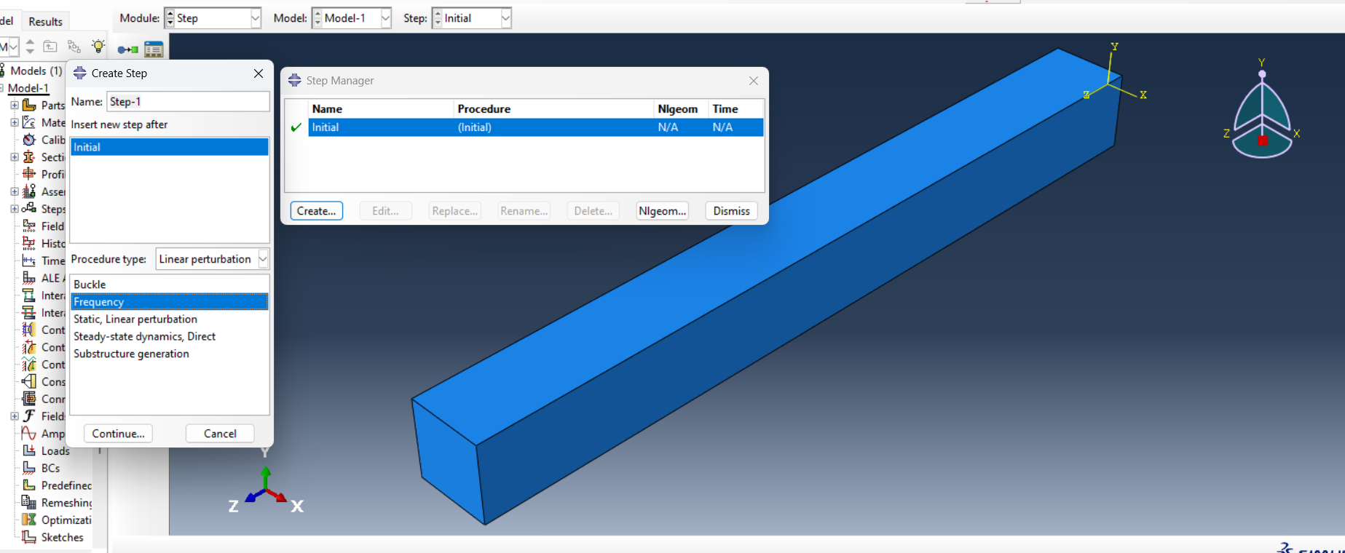The width and height of the screenshot is (1345, 553).
Task: Switch to the Results tab
Action: pyautogui.click(x=45, y=22)
